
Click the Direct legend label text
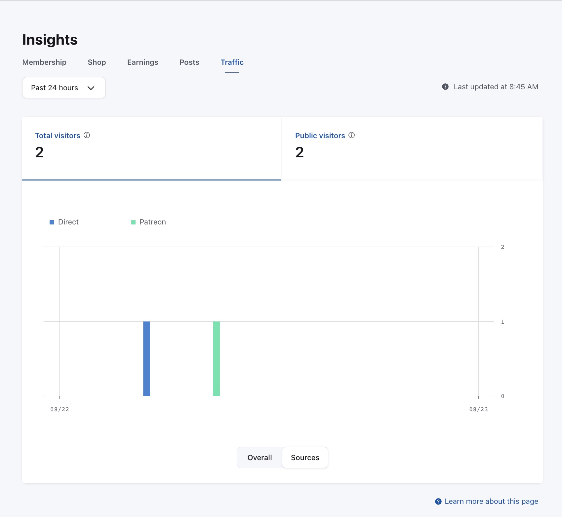68,222
